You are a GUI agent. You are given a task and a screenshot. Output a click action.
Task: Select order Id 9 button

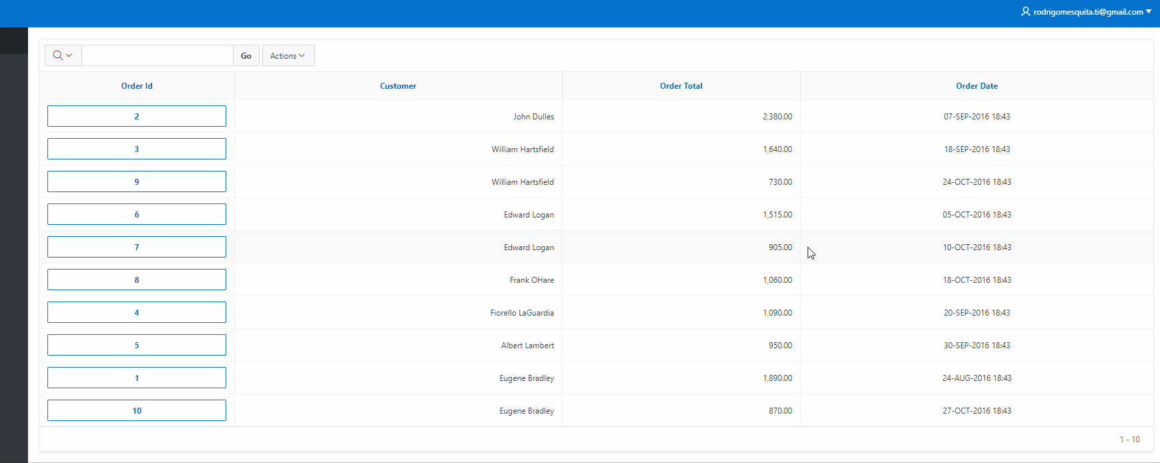[x=137, y=181]
